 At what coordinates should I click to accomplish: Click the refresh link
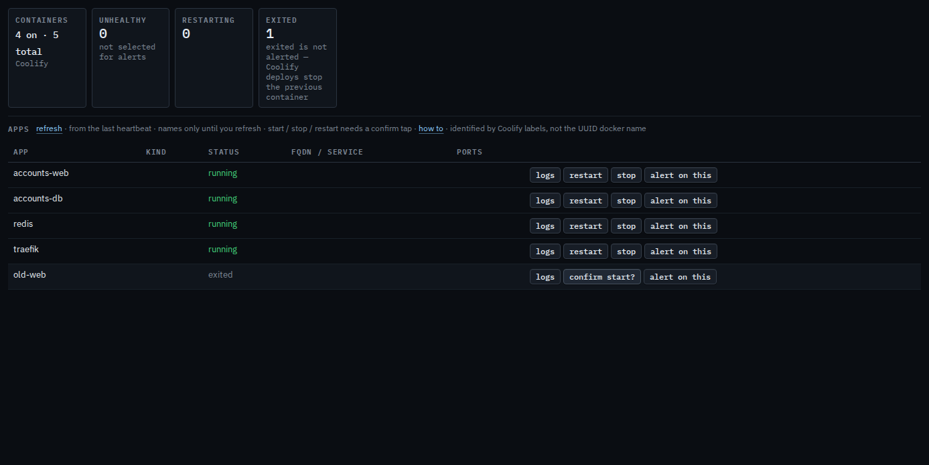(49, 128)
